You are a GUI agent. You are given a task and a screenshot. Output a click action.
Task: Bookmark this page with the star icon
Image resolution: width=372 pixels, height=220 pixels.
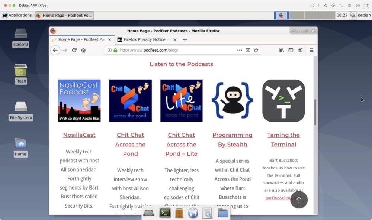coord(256,50)
